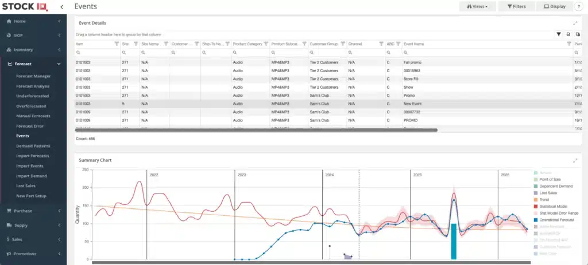
Task: Open the Channel column filter icon
Action: 381,43
